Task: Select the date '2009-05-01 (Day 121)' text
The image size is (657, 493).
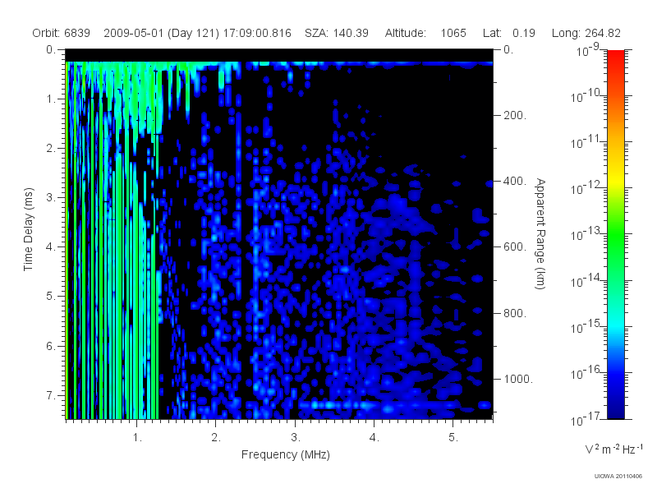Action: (161, 33)
